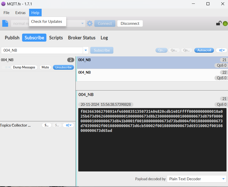This screenshot has width=228, height=187.
Task: Switch to the Publish tab
Action: click(x=12, y=38)
